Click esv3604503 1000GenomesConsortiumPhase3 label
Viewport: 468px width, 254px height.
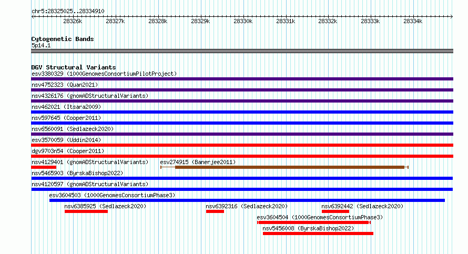point(112,195)
